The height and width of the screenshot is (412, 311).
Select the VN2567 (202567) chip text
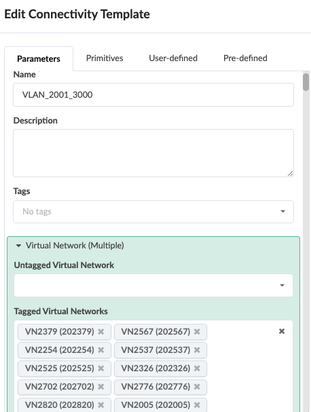coord(155,332)
